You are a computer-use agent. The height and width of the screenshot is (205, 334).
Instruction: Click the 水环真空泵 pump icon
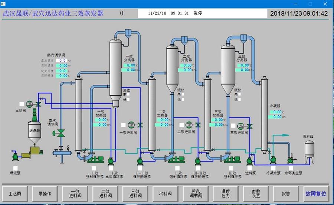pos(291,160)
